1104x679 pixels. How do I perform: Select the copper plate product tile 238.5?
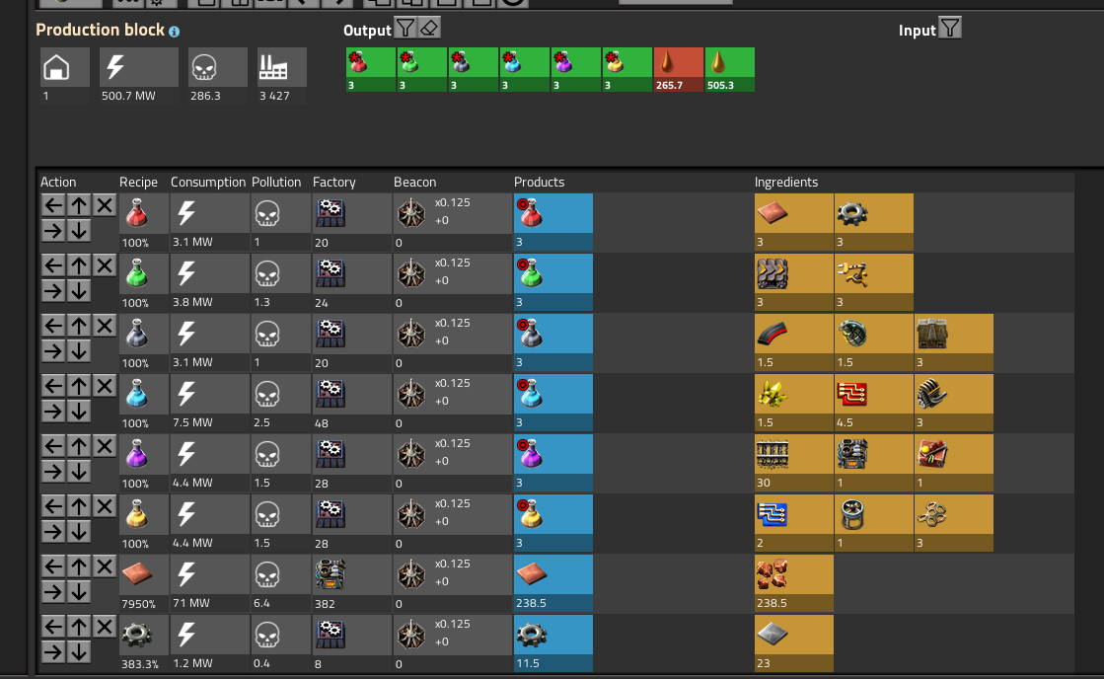pos(552,583)
